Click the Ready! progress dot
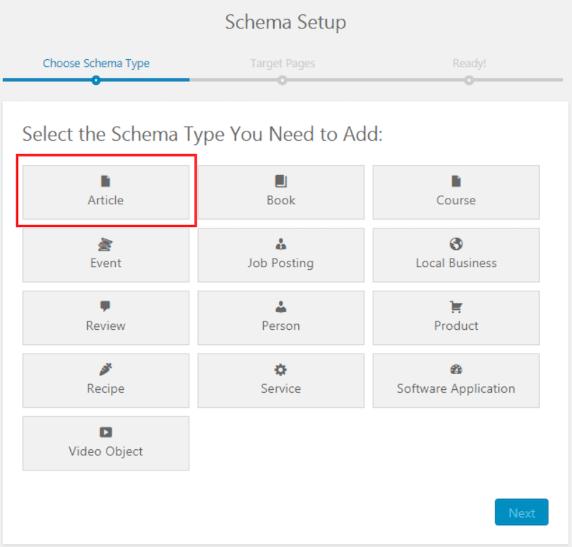Screen dimensions: 572x547 [x=469, y=80]
